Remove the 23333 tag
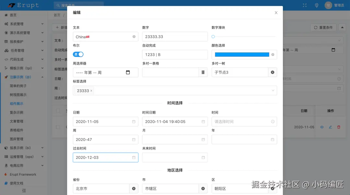The height and width of the screenshot is (195, 350). click(x=91, y=91)
